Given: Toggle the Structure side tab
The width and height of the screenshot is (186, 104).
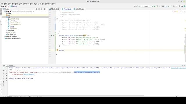Looking at the screenshot, I should pyautogui.click(x=1, y=83).
